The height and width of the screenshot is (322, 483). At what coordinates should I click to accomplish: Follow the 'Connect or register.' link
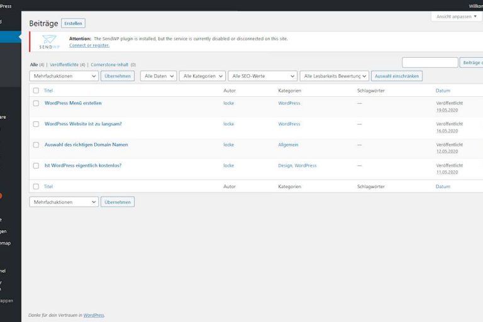pos(89,45)
